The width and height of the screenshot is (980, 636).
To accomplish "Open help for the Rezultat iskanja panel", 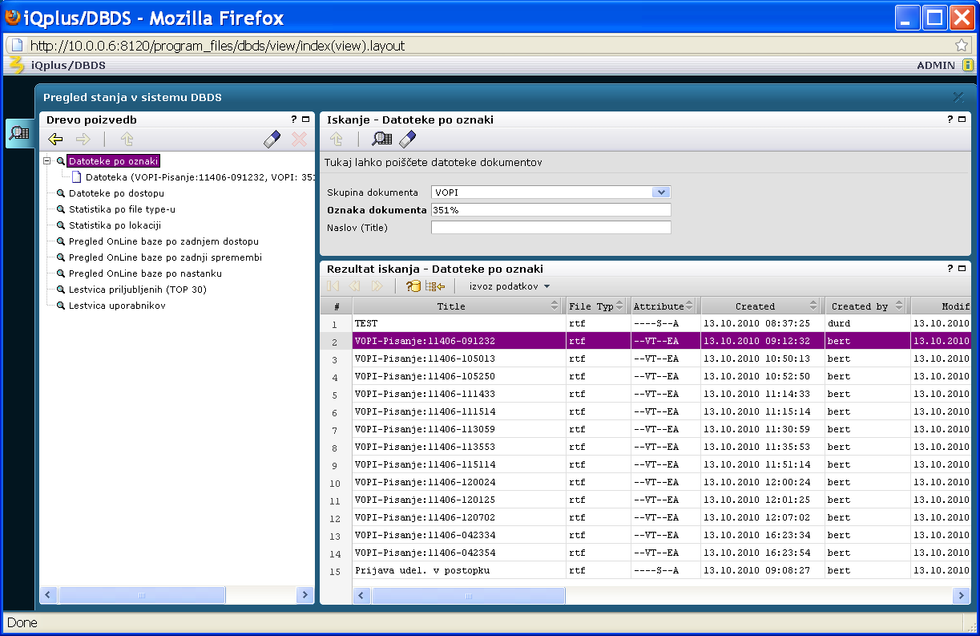I will [950, 269].
